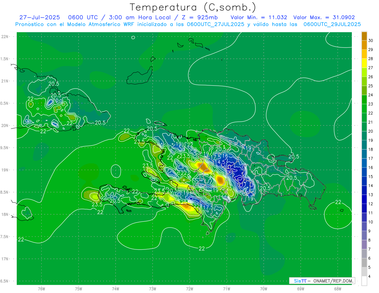The width and height of the screenshot is (379, 293).
Task: Click the "74W" longitude axis label
Action: (x=116, y=289)
